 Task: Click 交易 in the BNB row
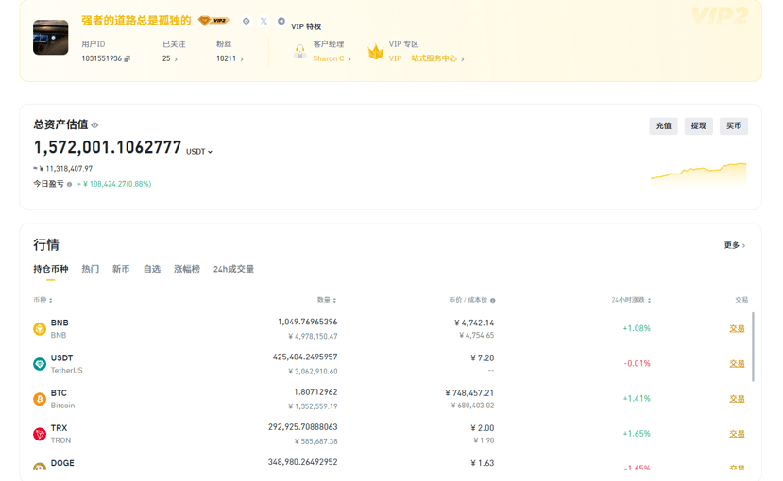click(737, 329)
